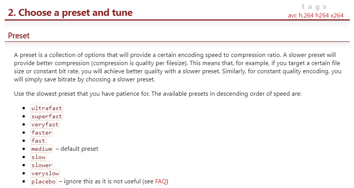Click the code label reading exactly "slow"

click(x=38, y=157)
